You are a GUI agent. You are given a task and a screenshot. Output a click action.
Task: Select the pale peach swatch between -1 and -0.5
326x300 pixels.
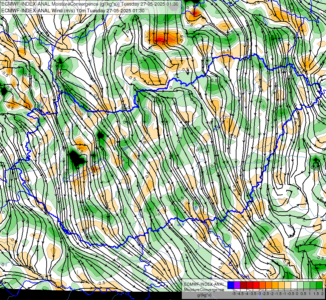[288, 285]
